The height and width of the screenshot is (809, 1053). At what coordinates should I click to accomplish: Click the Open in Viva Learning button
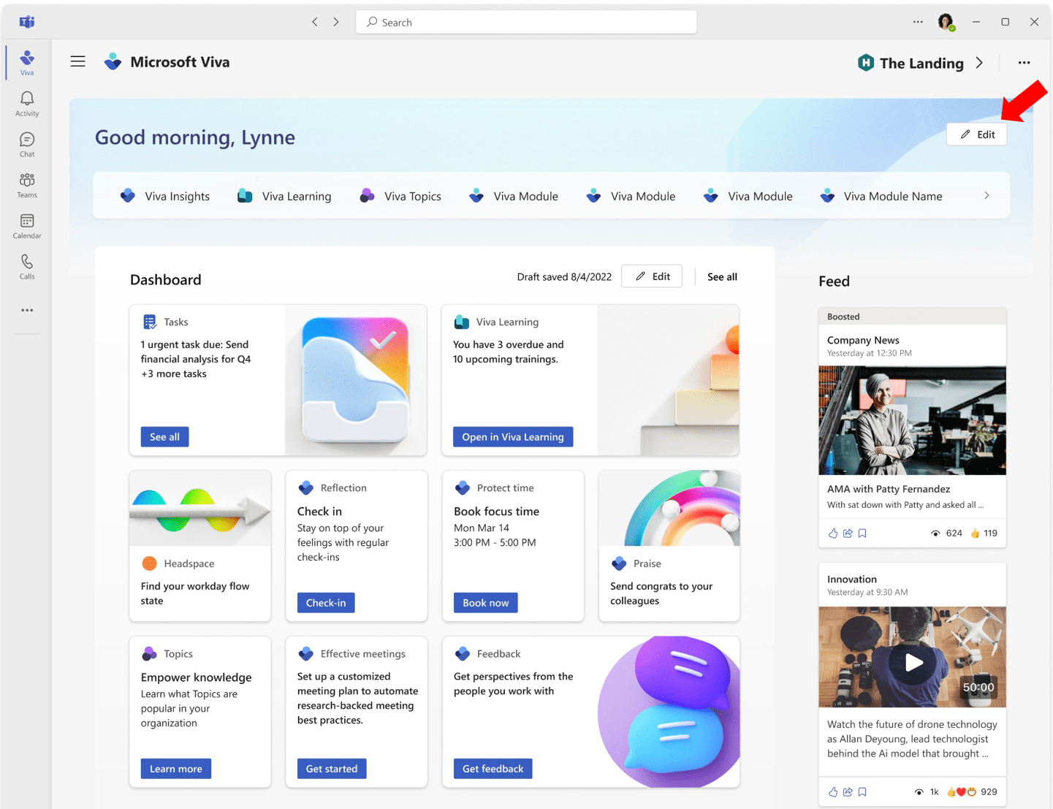coord(513,437)
